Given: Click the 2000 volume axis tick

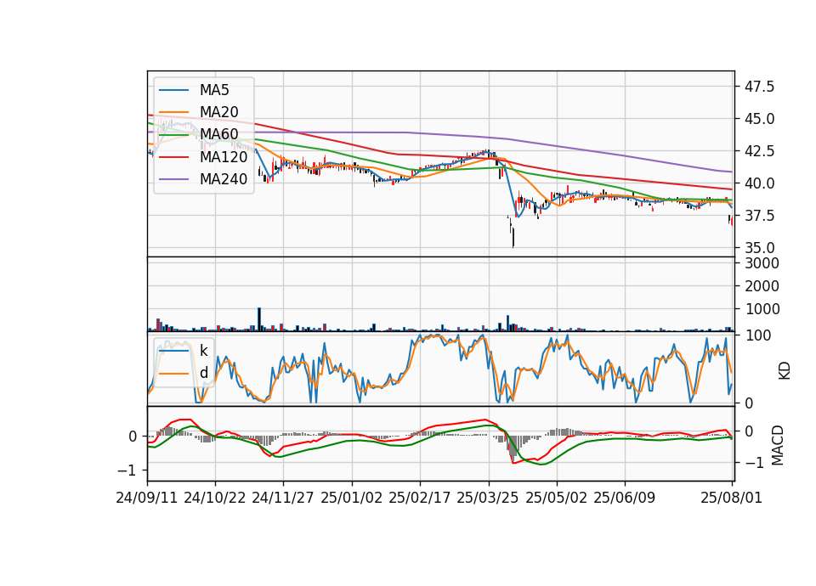Looking at the screenshot, I should point(762,286).
